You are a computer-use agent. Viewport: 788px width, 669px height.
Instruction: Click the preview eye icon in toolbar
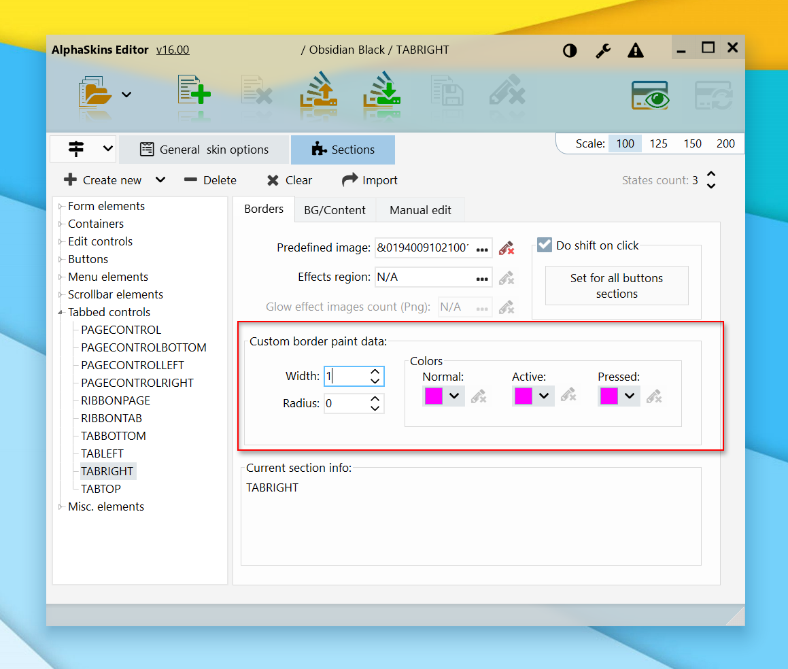point(650,95)
